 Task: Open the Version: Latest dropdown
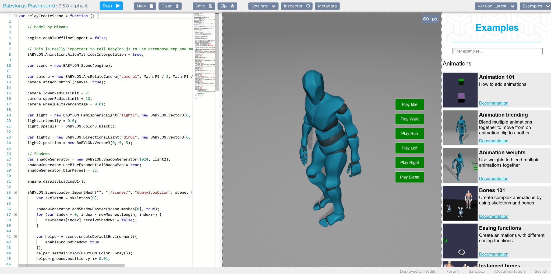496,6
